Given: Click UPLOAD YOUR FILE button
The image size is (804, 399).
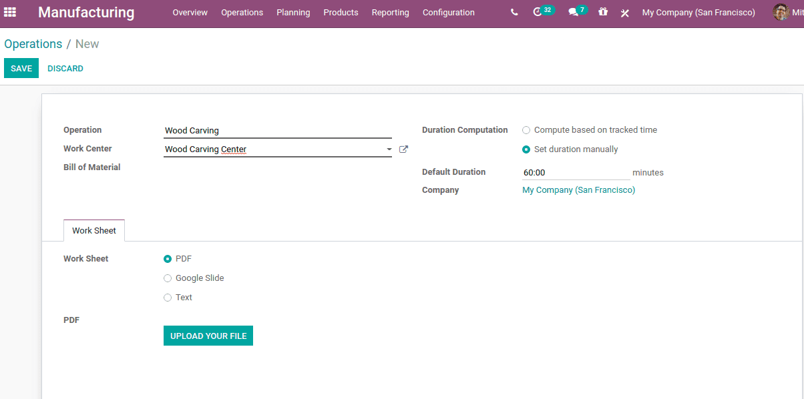Looking at the screenshot, I should coord(208,336).
